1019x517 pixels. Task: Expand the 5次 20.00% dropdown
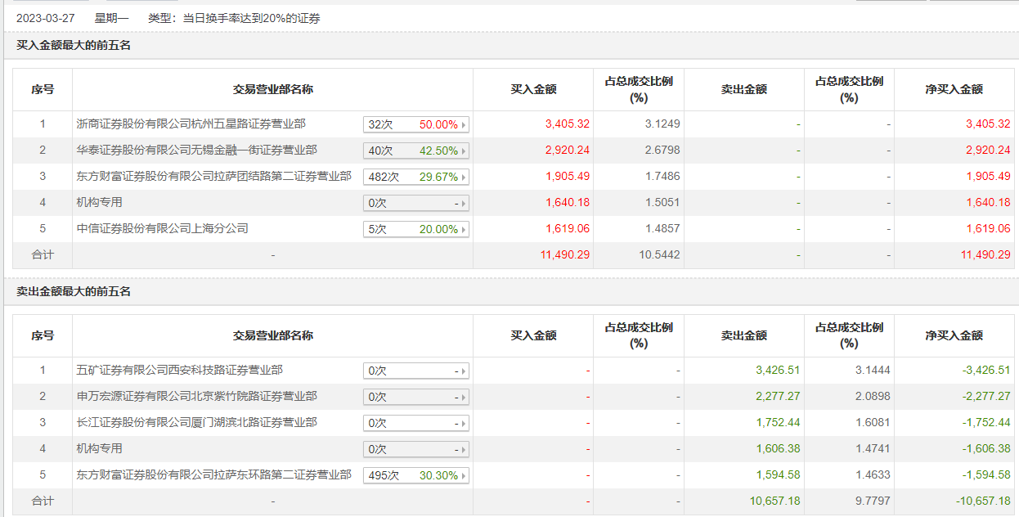point(416,230)
